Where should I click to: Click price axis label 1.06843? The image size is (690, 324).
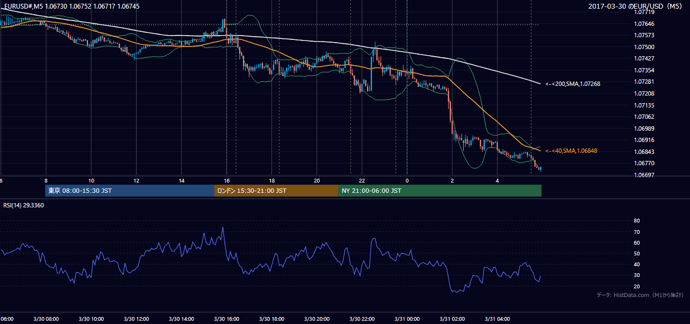tap(645, 152)
